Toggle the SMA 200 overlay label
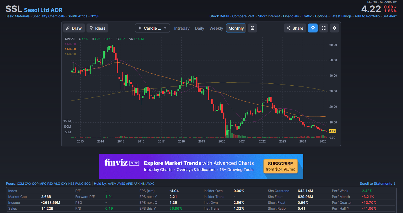 coord(71,54)
